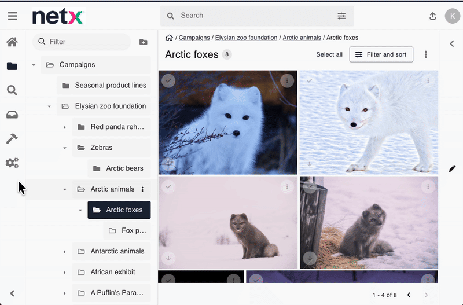Open the Tools hammer icon in sidebar

(12, 139)
